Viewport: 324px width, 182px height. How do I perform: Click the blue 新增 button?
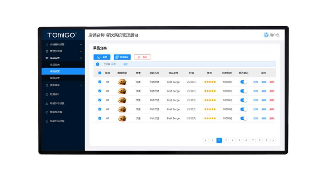(x=102, y=57)
